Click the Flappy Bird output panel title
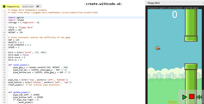 [154, 3]
